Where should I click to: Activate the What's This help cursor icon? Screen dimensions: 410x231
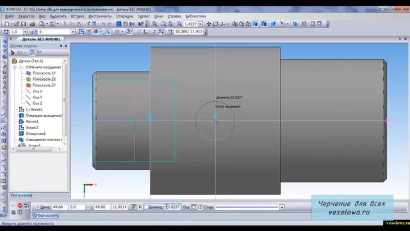pyautogui.click(x=141, y=24)
